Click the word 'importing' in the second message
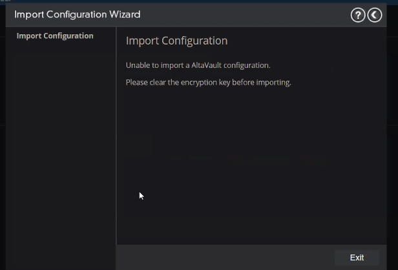Screen dimensions: 398x270 tap(272, 82)
